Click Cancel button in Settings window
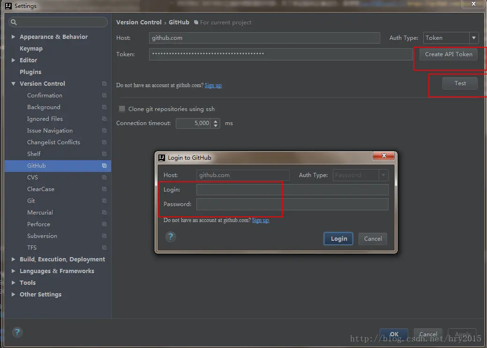 pos(428,334)
